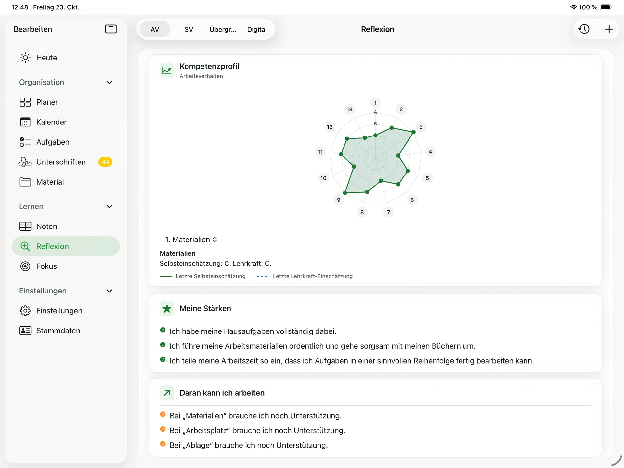Click the Arbeitsplatz support item
Viewport: 624px width, 468px height.
coord(253,430)
